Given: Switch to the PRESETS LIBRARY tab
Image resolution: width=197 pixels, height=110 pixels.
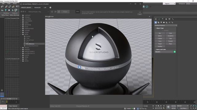Looking at the screenshot, I should [x=26, y=8].
